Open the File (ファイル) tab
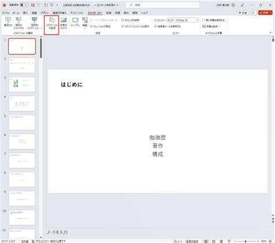275x243 pixels. [6, 13]
